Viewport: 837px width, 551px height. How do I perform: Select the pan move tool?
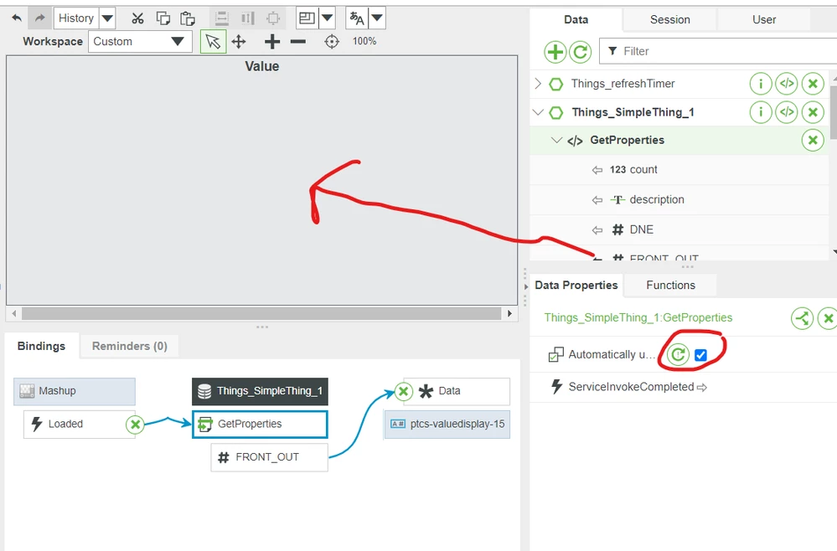tap(239, 42)
